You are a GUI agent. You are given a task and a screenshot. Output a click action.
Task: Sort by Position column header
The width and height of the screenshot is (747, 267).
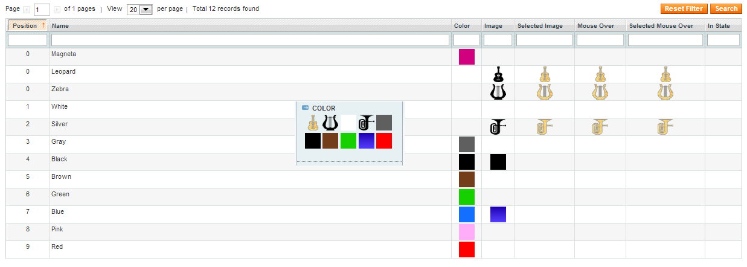pyautogui.click(x=28, y=25)
